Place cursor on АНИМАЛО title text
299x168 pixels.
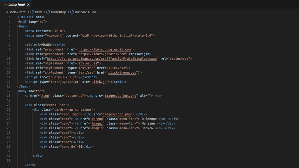click(x=44, y=45)
